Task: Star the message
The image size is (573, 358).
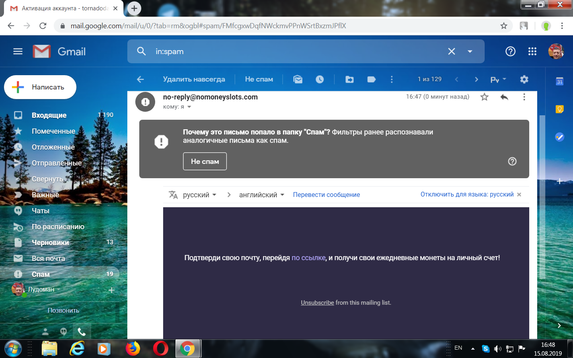Action: click(484, 97)
